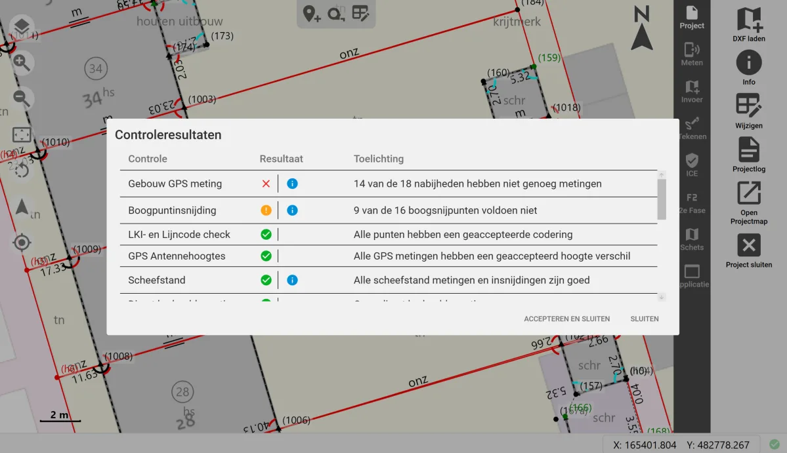Open the Schets sidebar tool
This screenshot has width=787, height=453.
click(692, 239)
